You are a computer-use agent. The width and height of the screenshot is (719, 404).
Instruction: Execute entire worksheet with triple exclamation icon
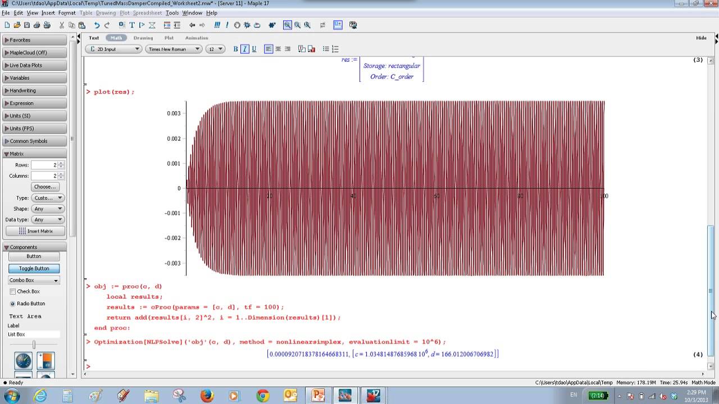tap(217, 25)
